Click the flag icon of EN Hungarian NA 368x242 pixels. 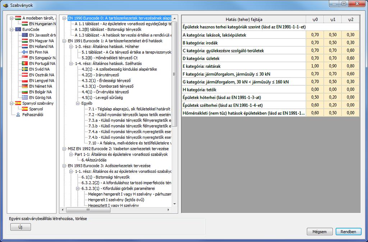(x=25, y=24)
